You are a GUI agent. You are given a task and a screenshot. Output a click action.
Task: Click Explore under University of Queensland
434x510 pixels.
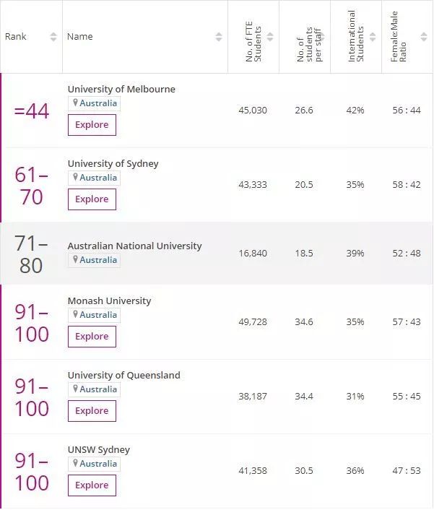pyautogui.click(x=92, y=411)
